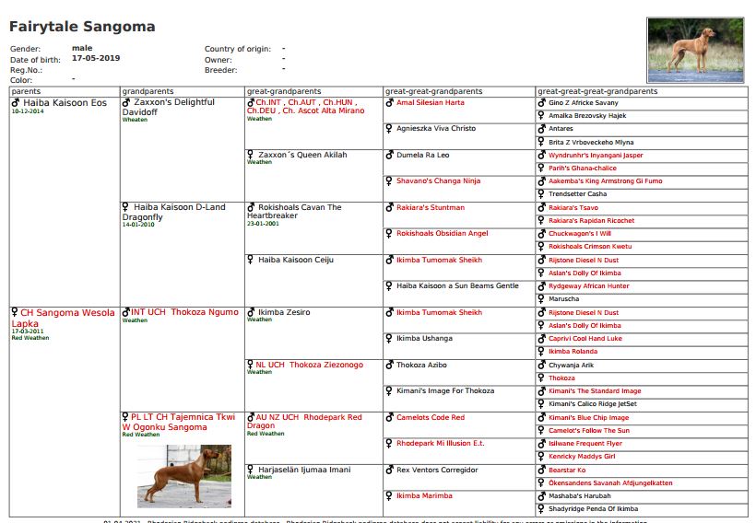This screenshot has height=523, width=756.
Task: Click the male symbol next to Gino Z Africke Savany
Action: pos(541,102)
